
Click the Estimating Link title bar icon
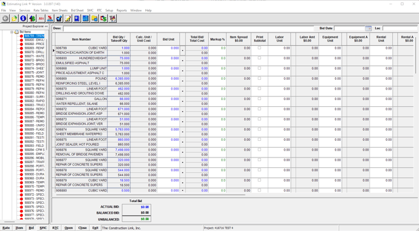3,4
